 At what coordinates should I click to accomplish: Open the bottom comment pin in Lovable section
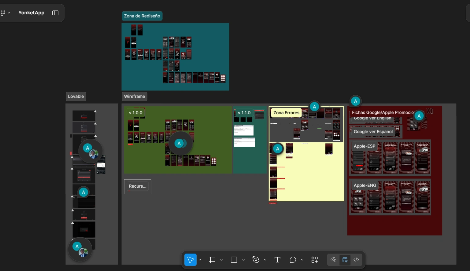(x=80, y=249)
